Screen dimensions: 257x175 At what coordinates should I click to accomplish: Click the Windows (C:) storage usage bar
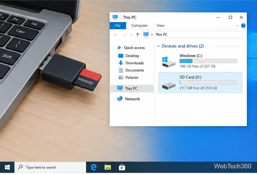click(208, 61)
